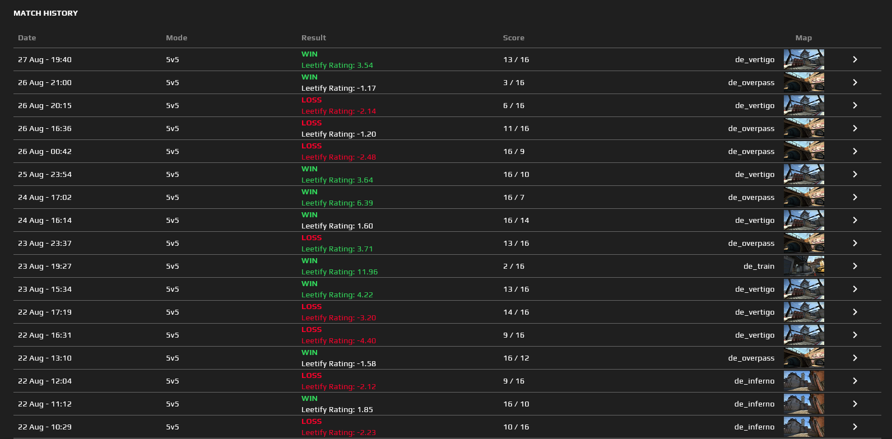
Task: Select 'Leetify Rating: -4.40' text
Action: click(338, 340)
